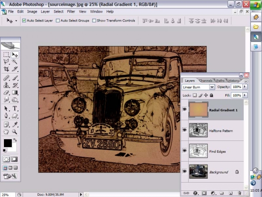Open the Linear Burn blend mode dropdown
The height and width of the screenshot is (197, 262).
212,87
